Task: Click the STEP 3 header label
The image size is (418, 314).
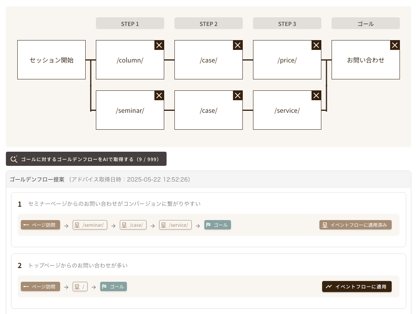Action: point(287,24)
